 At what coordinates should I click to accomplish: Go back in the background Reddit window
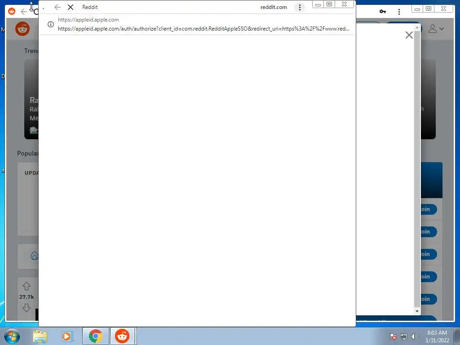point(24,12)
